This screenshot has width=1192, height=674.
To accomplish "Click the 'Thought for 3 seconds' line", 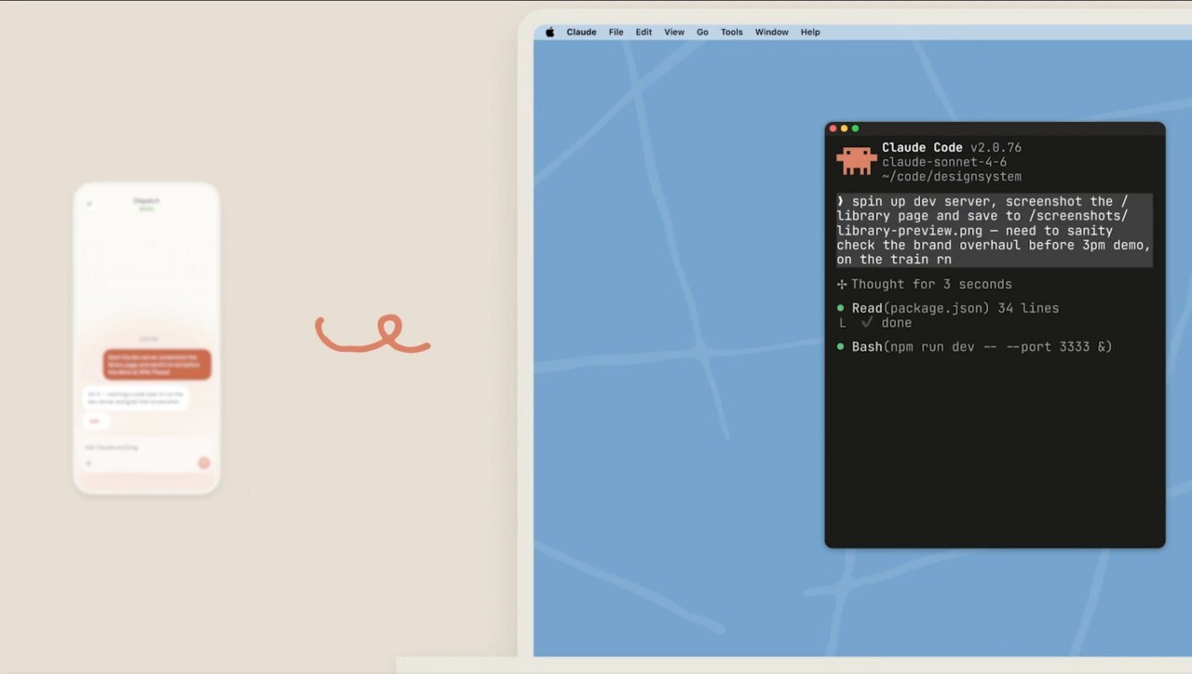I will [x=925, y=284].
